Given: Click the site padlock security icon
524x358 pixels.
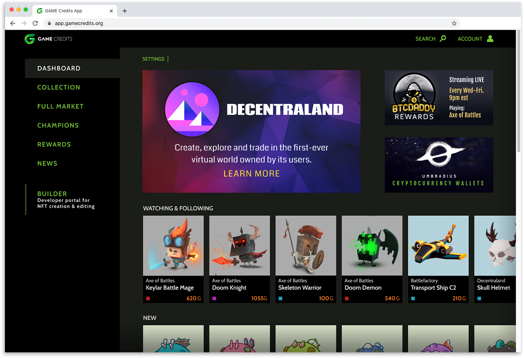Looking at the screenshot, I should [x=49, y=23].
